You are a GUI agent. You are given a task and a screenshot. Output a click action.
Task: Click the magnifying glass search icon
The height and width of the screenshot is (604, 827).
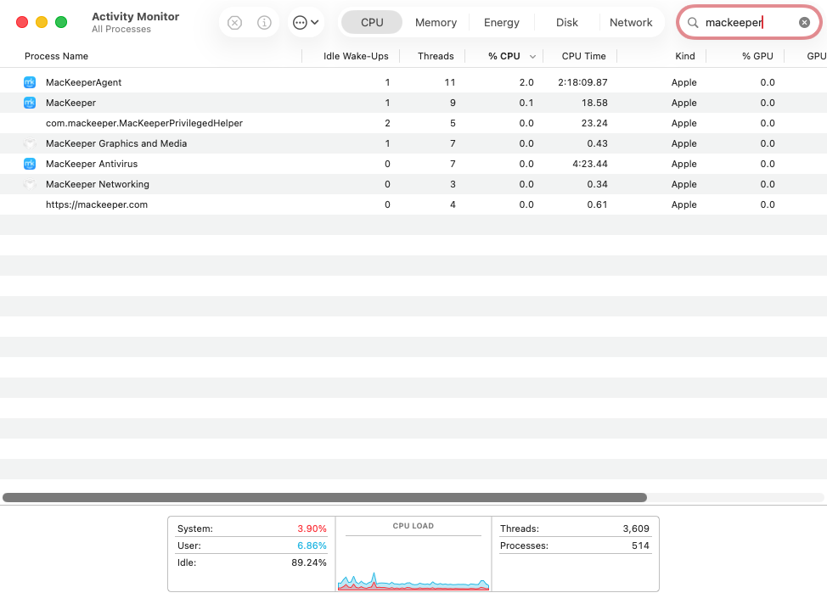693,22
